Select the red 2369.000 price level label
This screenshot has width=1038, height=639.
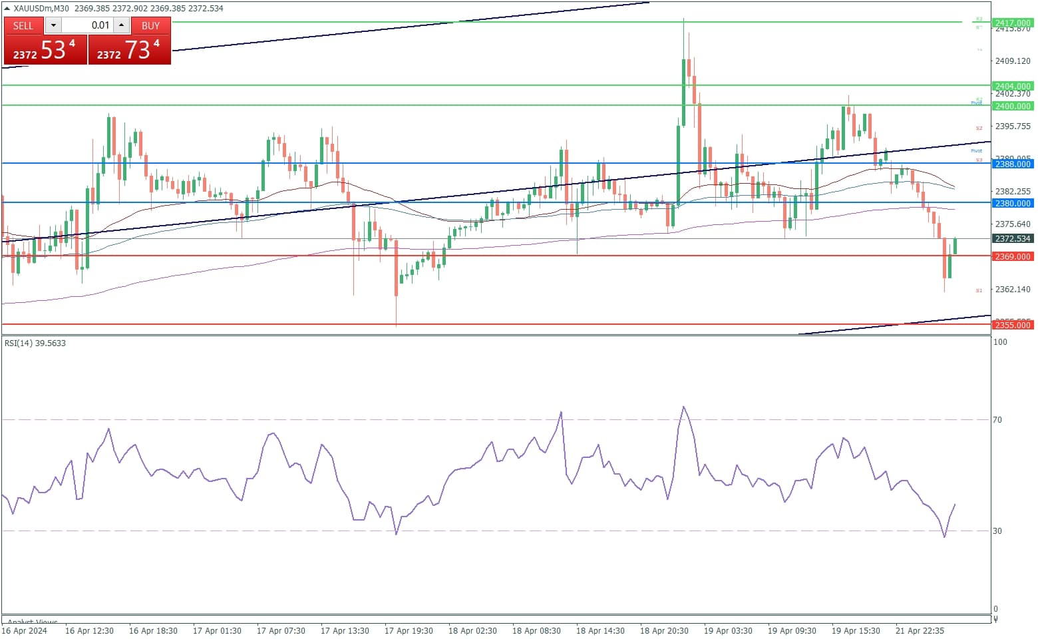(x=1012, y=256)
